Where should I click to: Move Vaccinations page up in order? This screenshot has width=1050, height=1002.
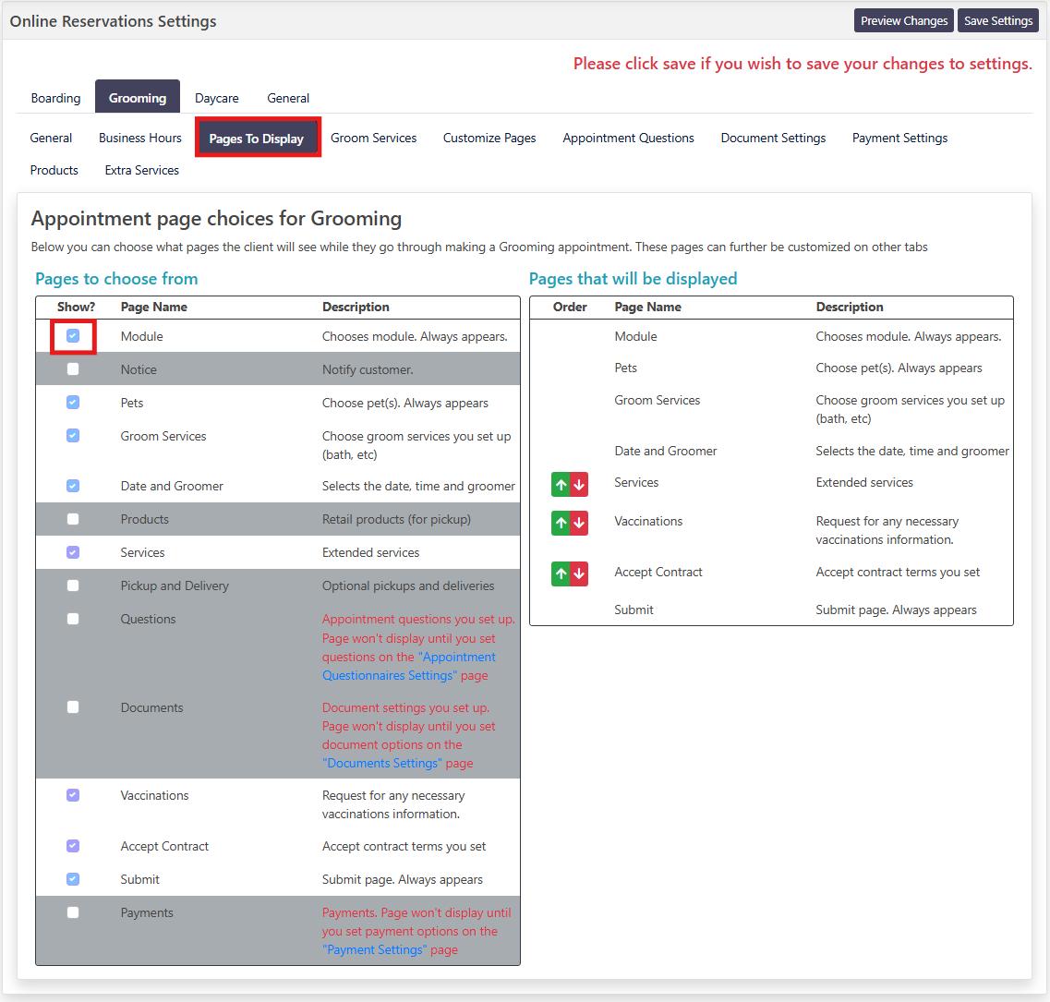tap(561, 523)
